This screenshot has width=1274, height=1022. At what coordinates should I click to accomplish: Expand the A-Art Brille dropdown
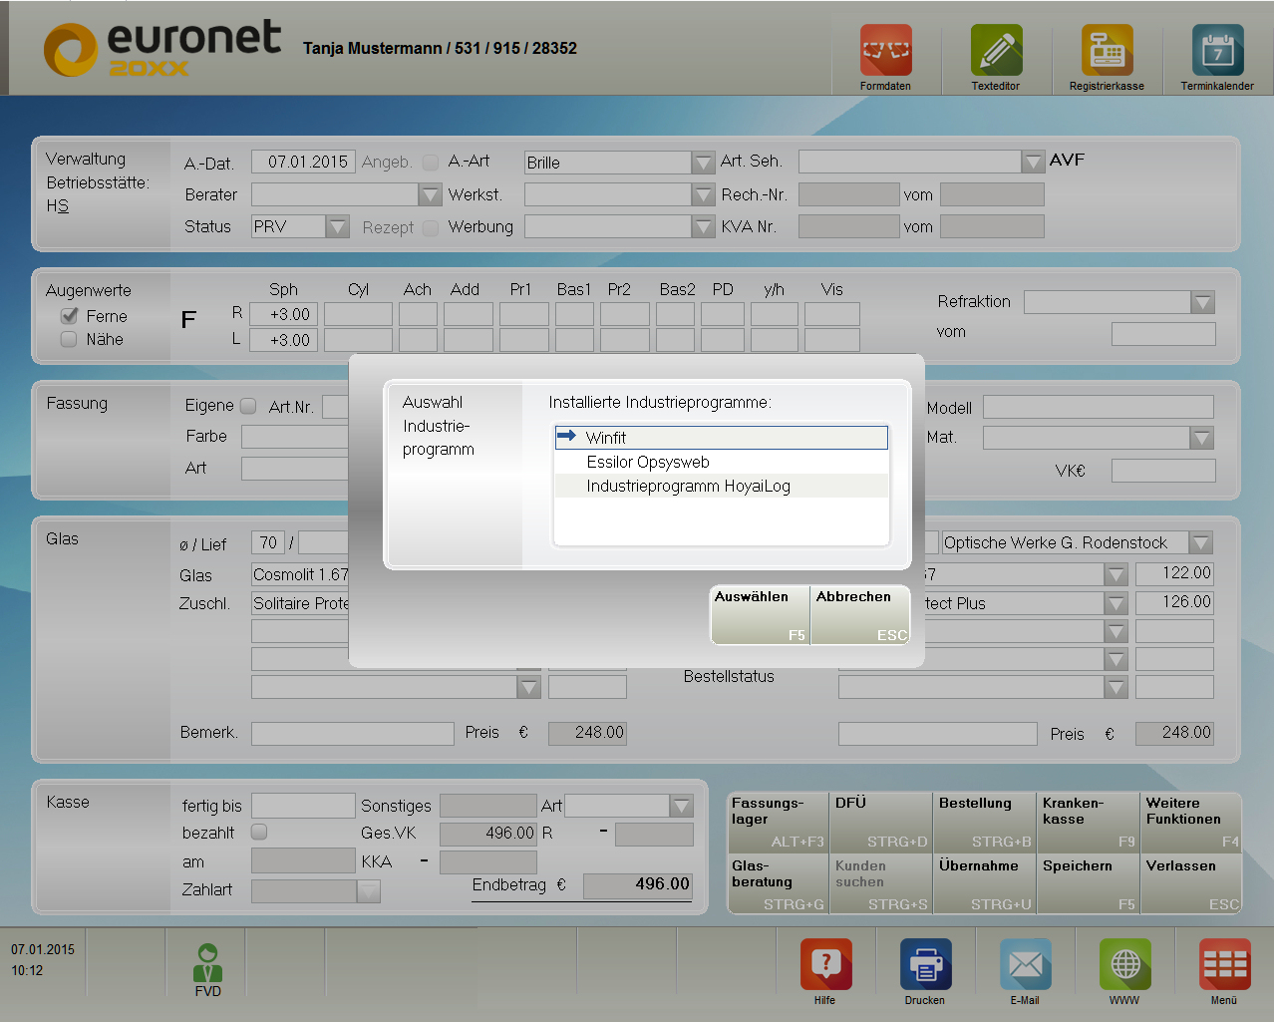(704, 163)
